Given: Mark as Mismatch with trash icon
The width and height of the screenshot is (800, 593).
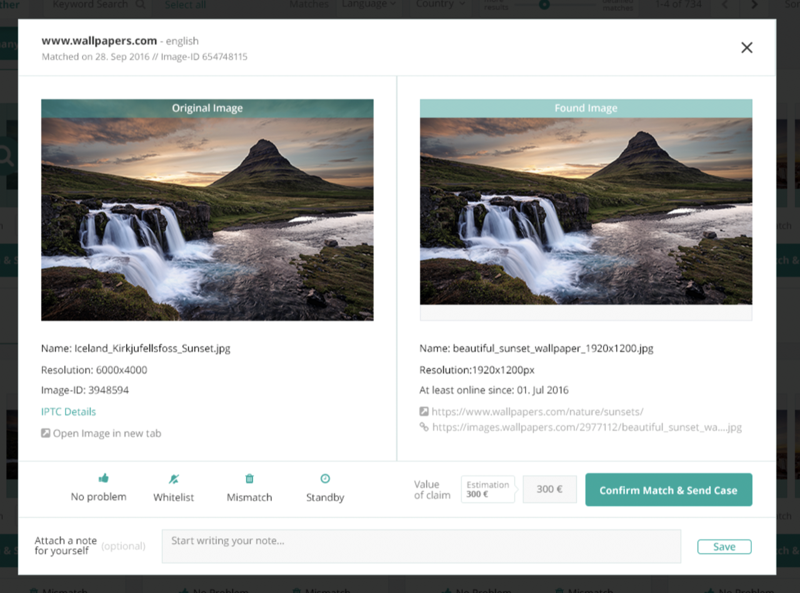Looking at the screenshot, I should point(249,479).
